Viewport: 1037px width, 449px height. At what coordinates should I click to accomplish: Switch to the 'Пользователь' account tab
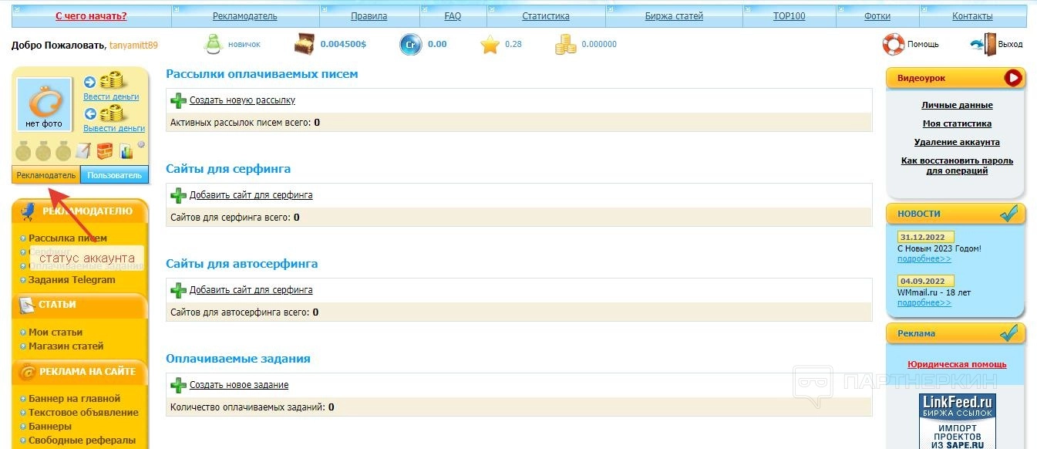tap(115, 175)
